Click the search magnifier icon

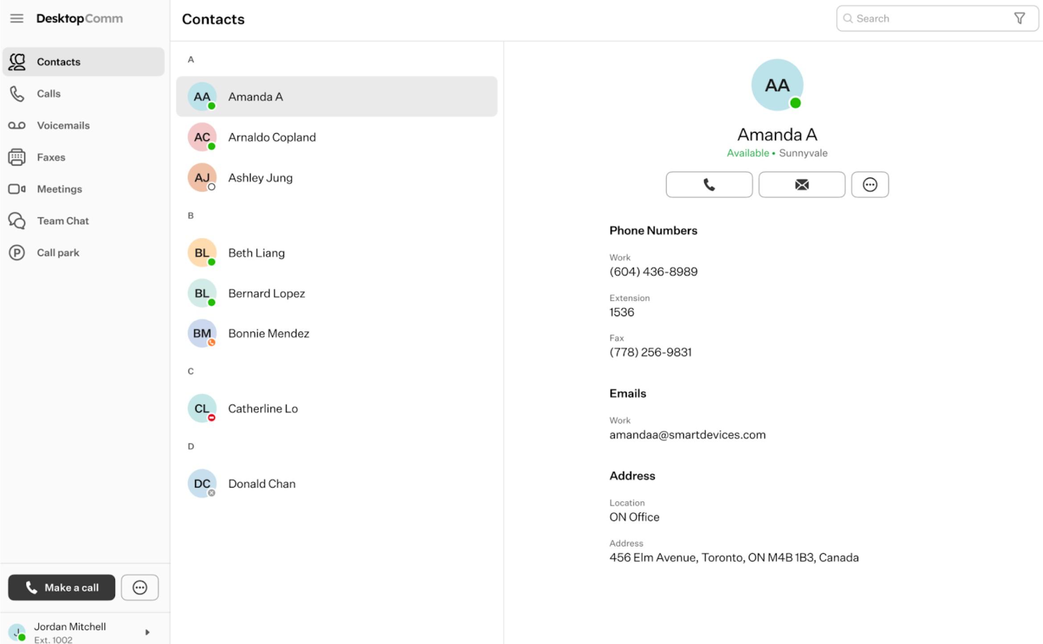click(x=848, y=18)
